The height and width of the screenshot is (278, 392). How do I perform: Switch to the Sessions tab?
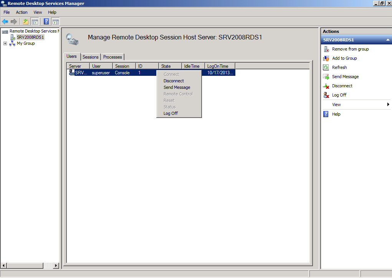(91, 57)
